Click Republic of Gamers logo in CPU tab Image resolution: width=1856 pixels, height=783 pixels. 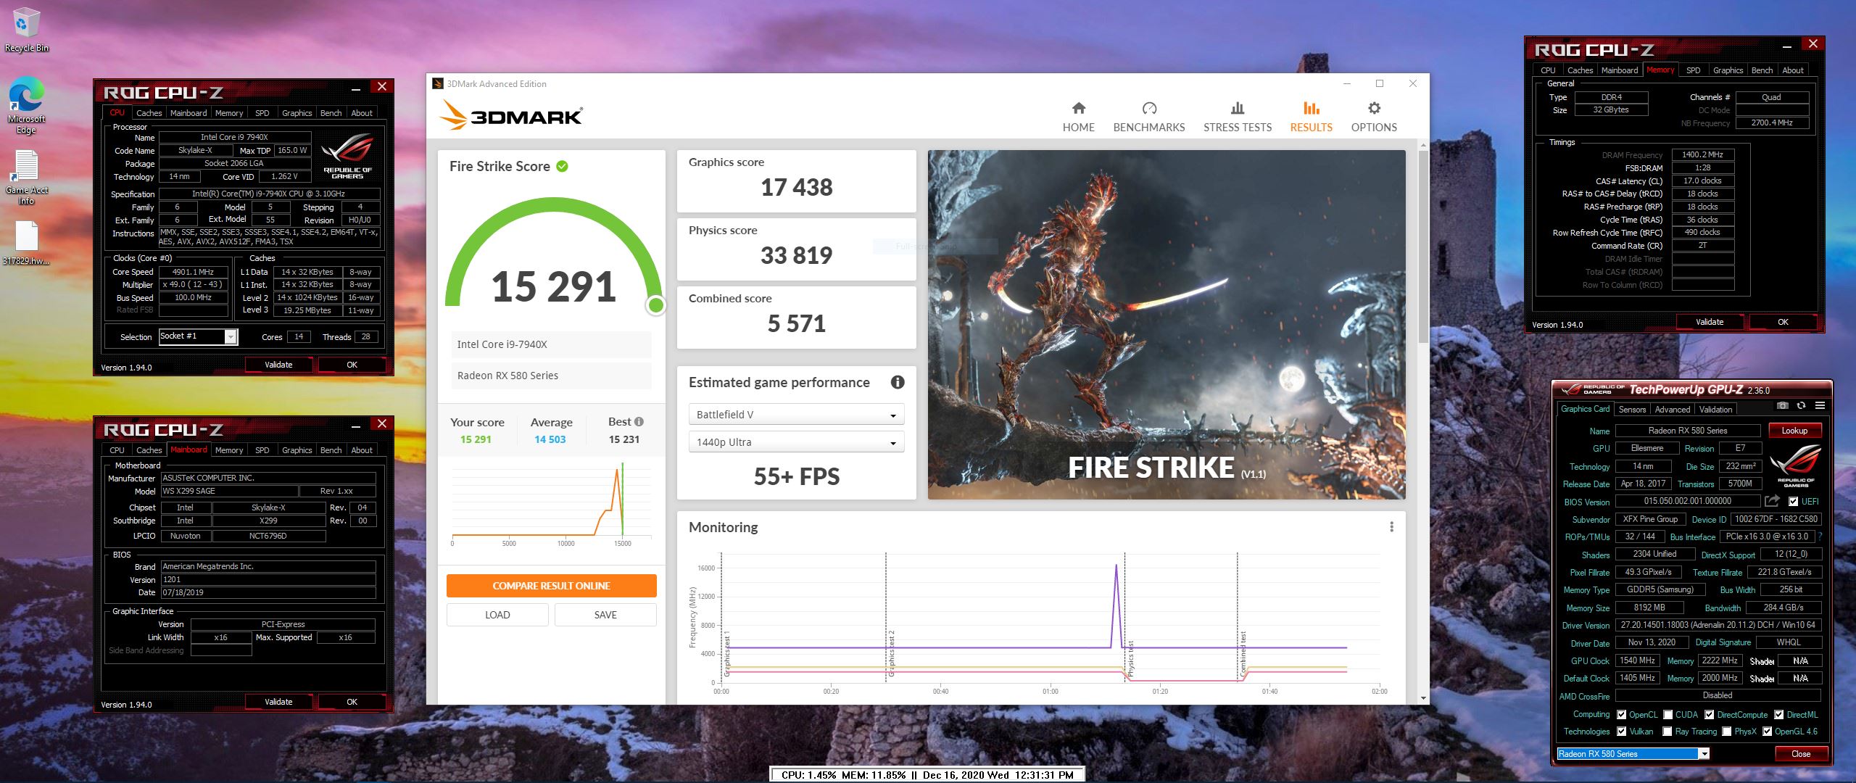tap(347, 155)
